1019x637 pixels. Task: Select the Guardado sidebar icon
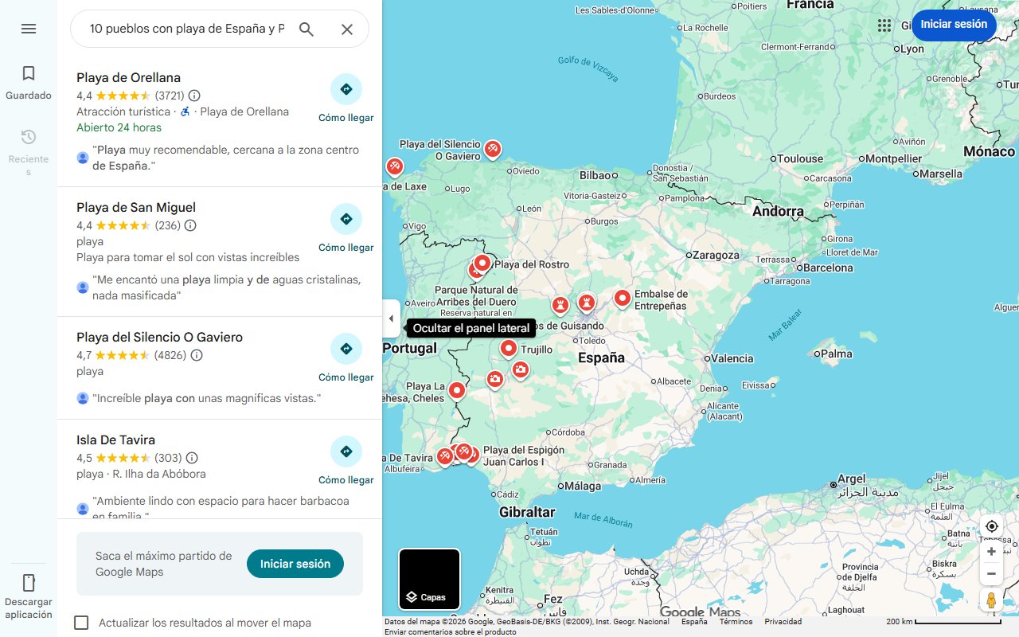[x=29, y=72]
